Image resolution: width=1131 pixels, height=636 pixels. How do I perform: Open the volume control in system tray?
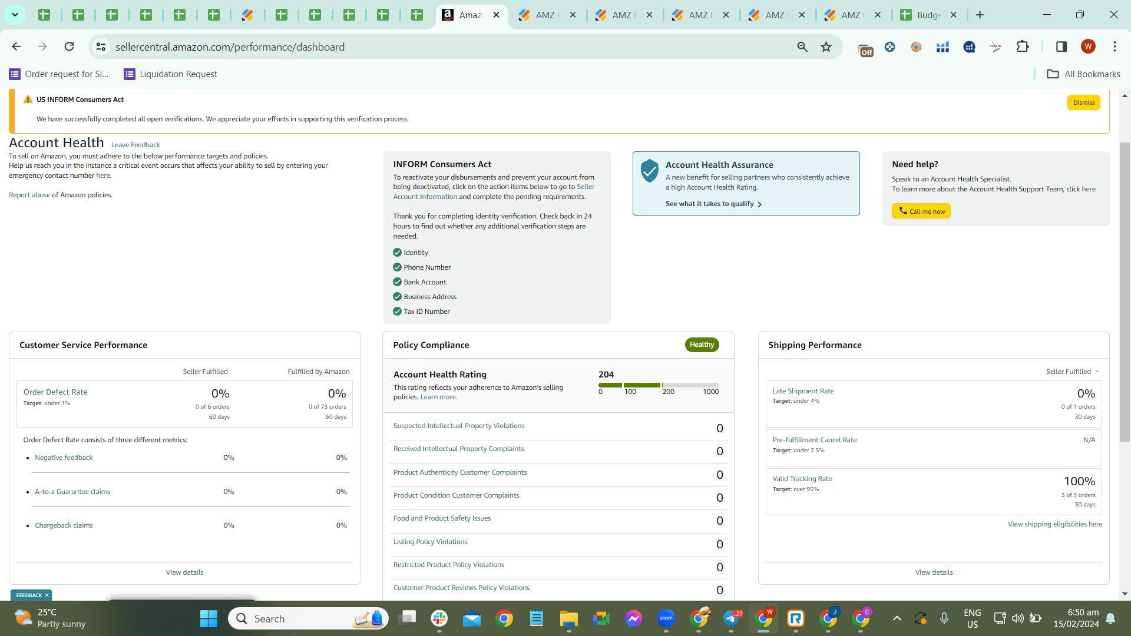coord(1017,618)
